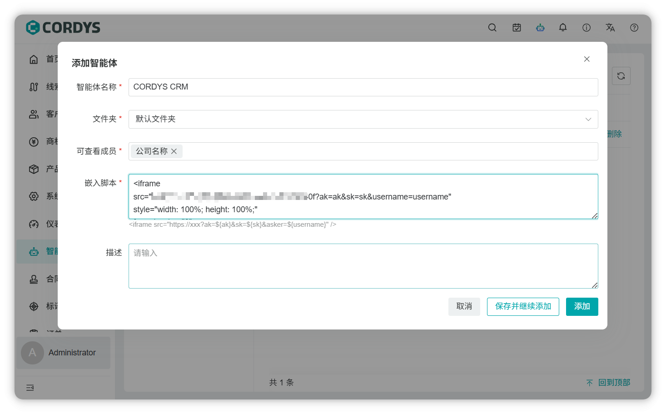
Task: Click the iframe example hint text
Action: tap(233, 224)
